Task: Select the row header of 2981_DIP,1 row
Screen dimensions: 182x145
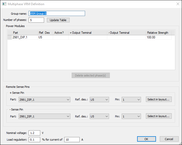Action: (x=10, y=37)
